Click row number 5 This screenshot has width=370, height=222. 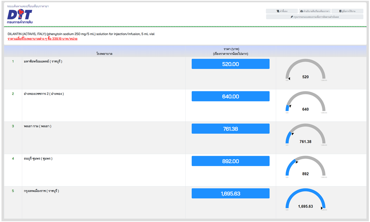[13, 191]
